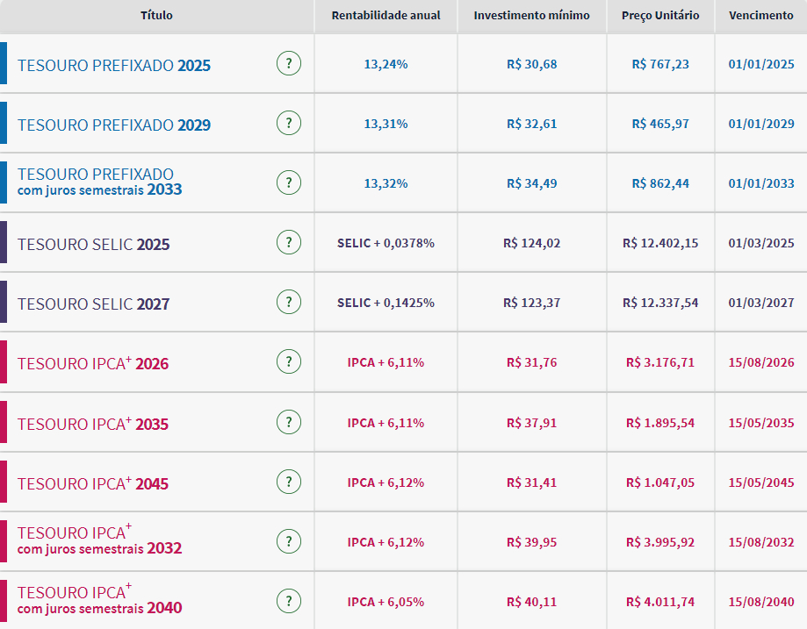Click the 13,24% rentabilidade value
The image size is (807, 629).
point(386,64)
